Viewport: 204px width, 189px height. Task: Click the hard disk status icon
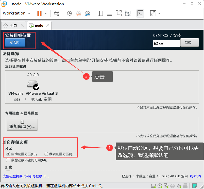(x=153, y=185)
